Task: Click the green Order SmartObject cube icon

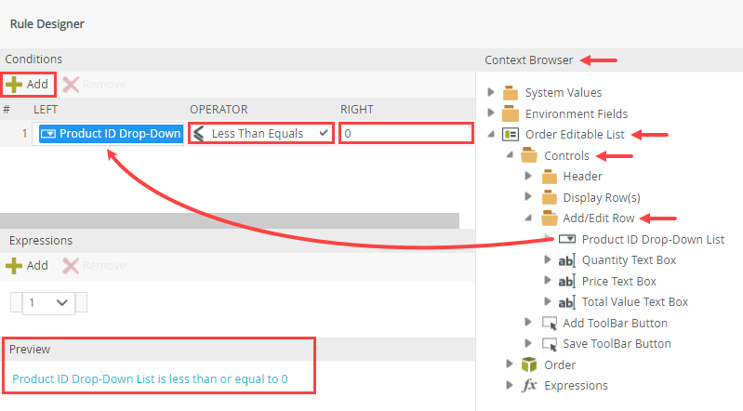Action: pos(529,365)
